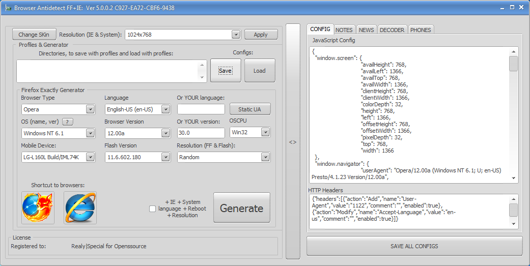
Task: Click the directories box scroll up arrow
Action: [202, 65]
